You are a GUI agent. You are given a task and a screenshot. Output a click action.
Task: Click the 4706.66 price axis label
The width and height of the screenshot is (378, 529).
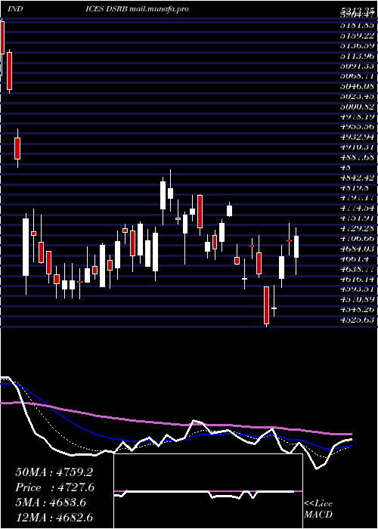[357, 239]
